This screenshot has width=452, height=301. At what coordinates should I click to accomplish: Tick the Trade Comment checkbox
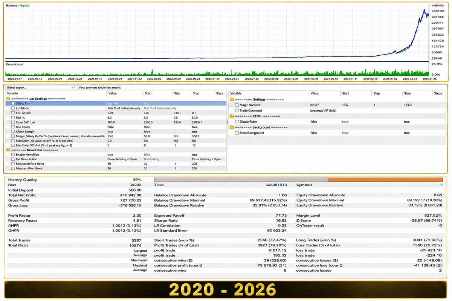coord(237,111)
